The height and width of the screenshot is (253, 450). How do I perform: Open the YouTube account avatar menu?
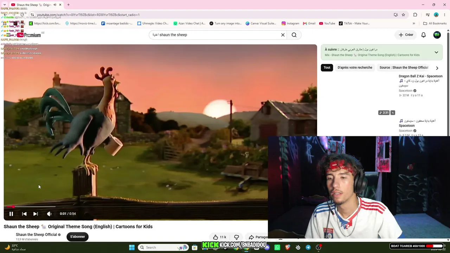437,35
